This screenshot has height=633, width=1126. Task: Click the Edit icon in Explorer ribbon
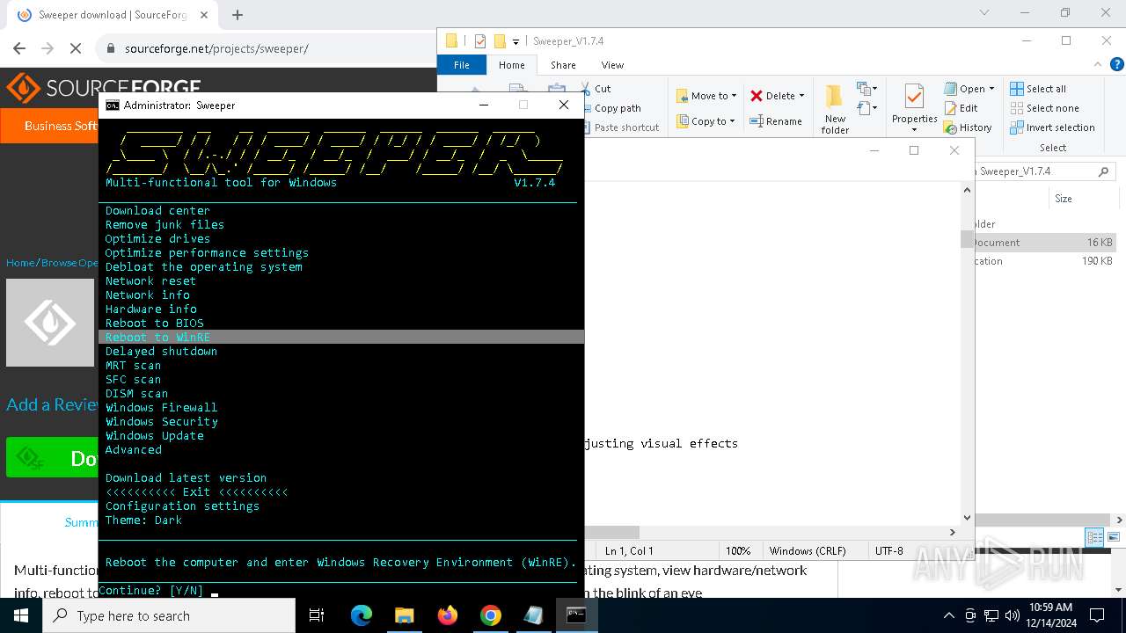pyautogui.click(x=950, y=108)
